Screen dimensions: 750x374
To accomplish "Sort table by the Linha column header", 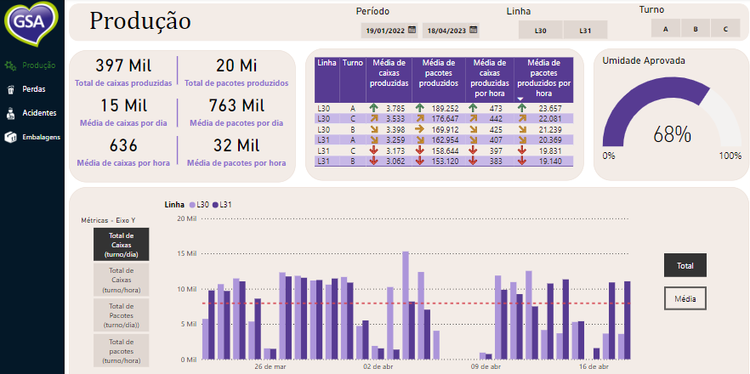I will 326,63.
